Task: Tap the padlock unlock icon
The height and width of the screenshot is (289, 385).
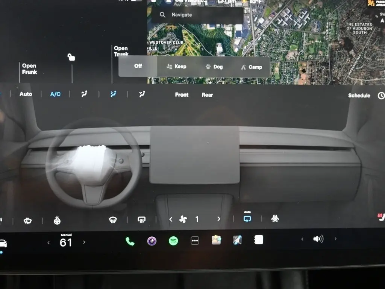Action: (x=71, y=57)
